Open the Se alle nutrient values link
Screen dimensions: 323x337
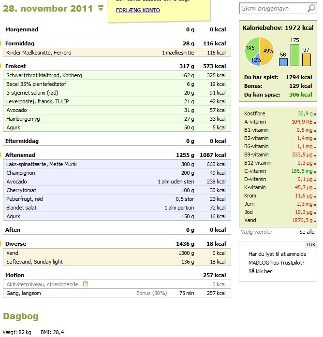(x=307, y=232)
